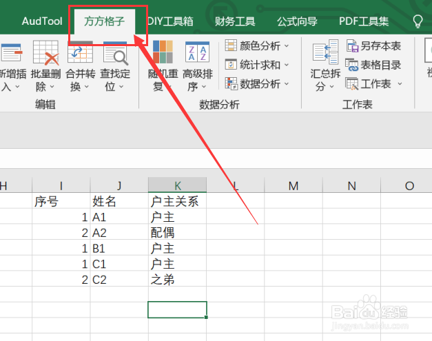Select the 配偶 cell
The height and width of the screenshot is (341, 432).
178,232
